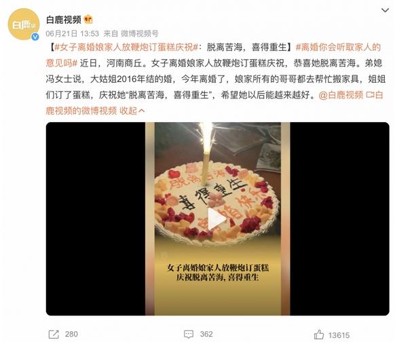The image size is (410, 342).
Task: Open the comments bubble icon
Action: (x=189, y=335)
